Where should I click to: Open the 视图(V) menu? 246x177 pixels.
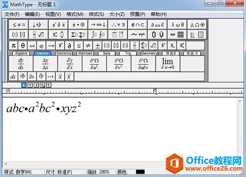tap(53, 14)
